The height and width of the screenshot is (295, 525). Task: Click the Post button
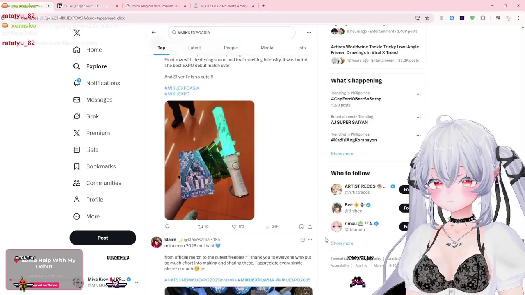pyautogui.click(x=103, y=238)
